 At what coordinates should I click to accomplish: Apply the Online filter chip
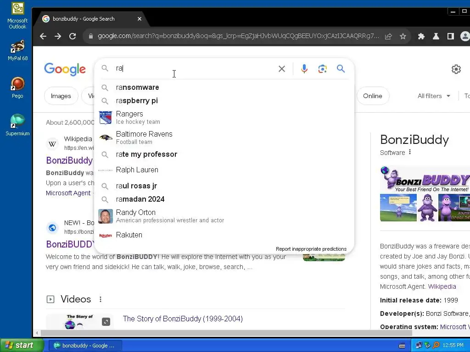pyautogui.click(x=373, y=96)
